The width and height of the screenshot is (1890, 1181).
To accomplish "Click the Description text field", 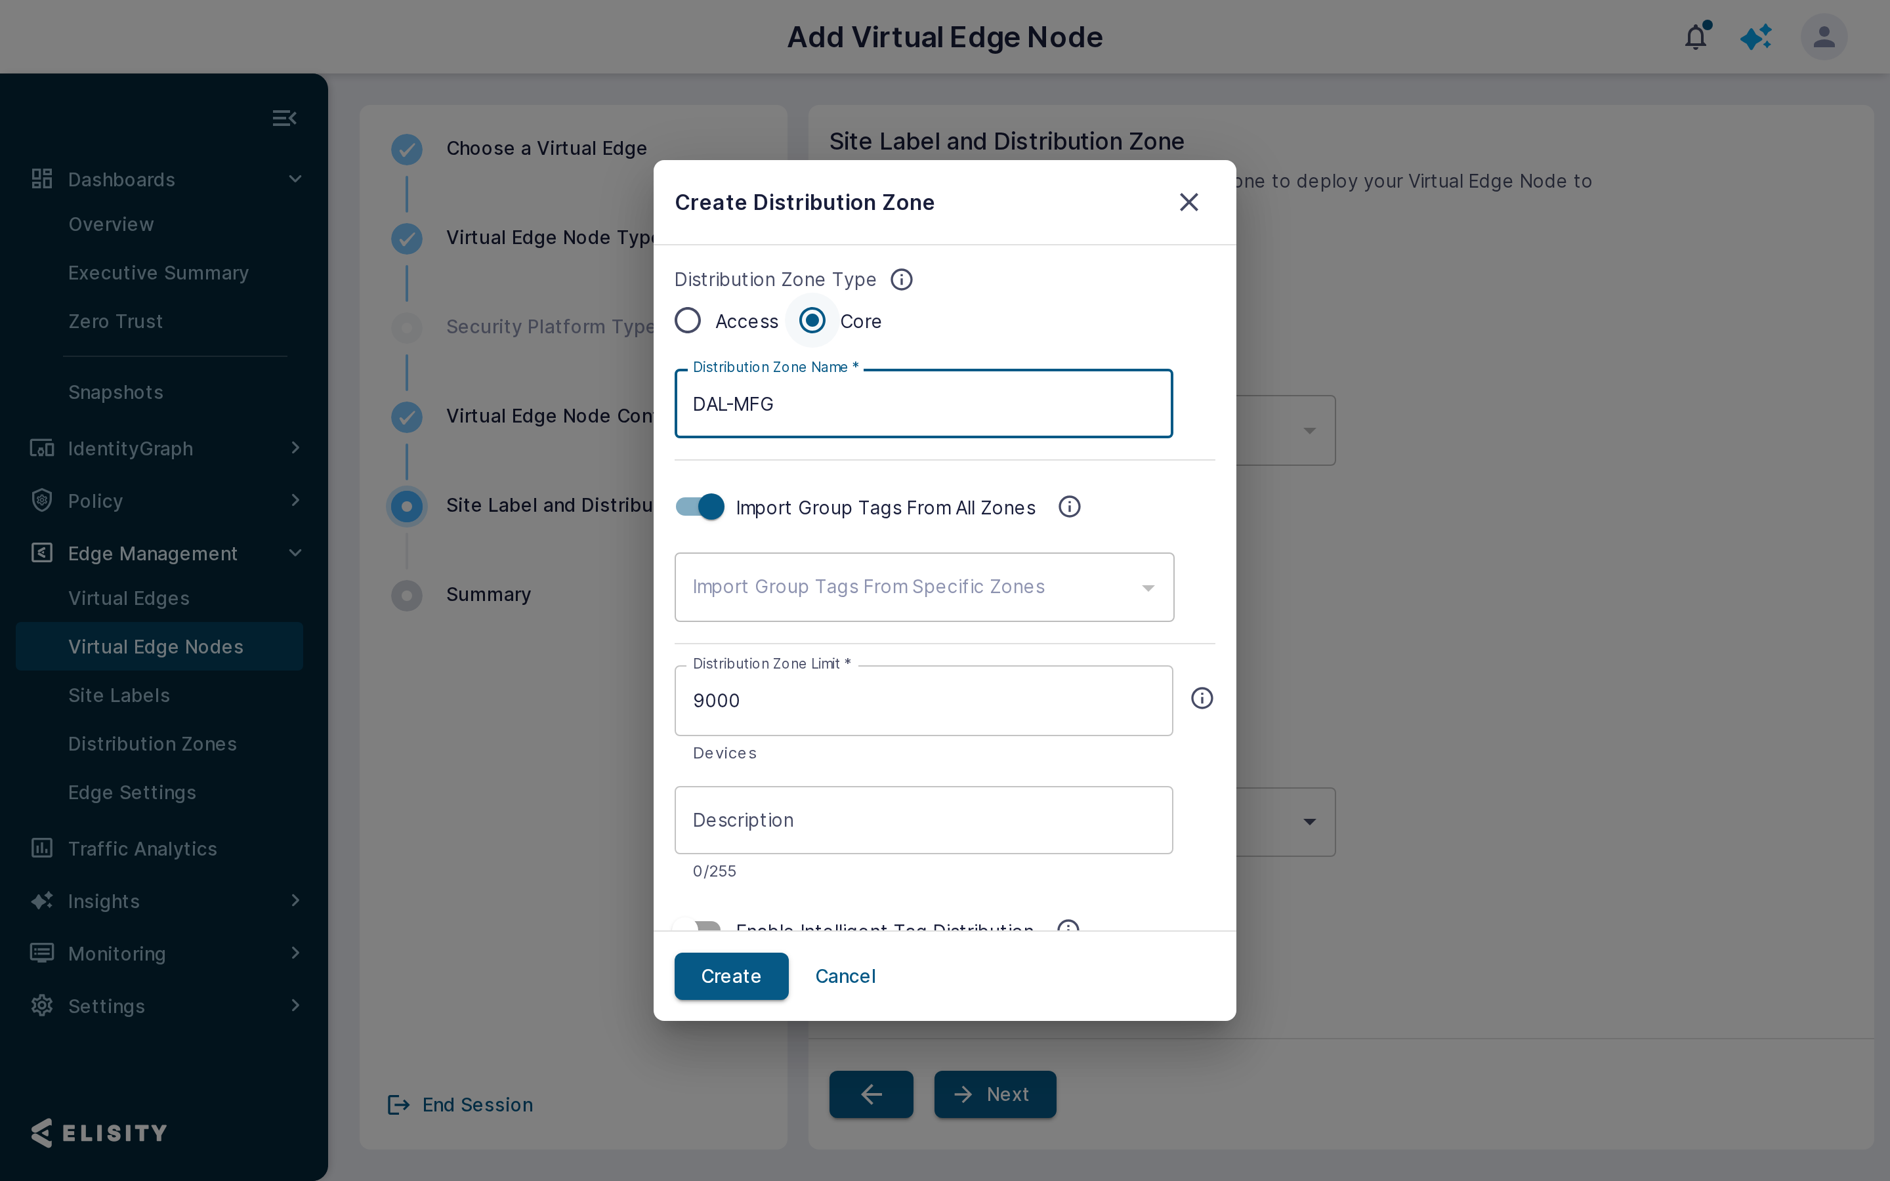I will click(x=923, y=819).
